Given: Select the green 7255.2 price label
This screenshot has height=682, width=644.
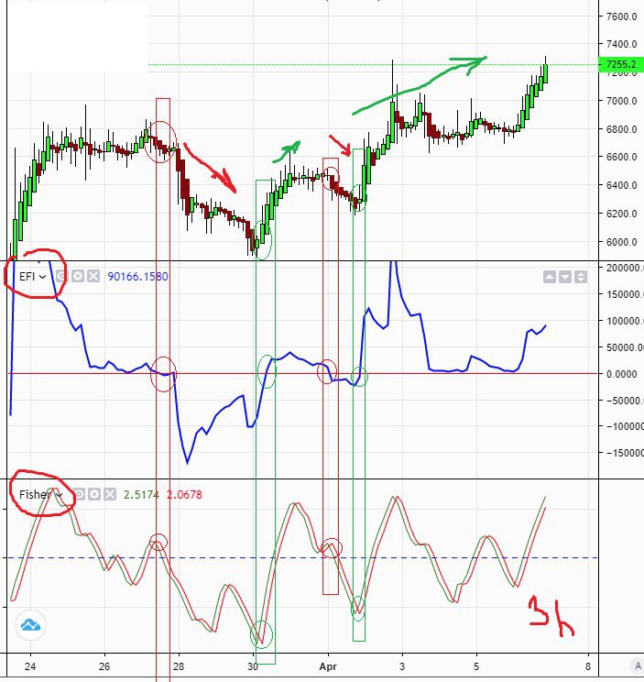Looking at the screenshot, I should point(620,64).
